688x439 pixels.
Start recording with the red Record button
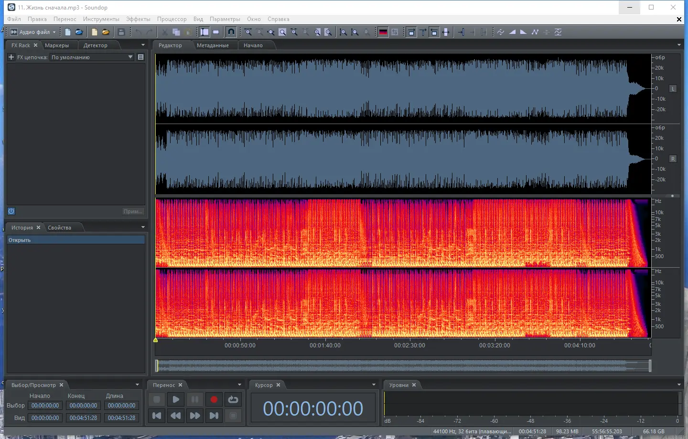pyautogui.click(x=214, y=400)
